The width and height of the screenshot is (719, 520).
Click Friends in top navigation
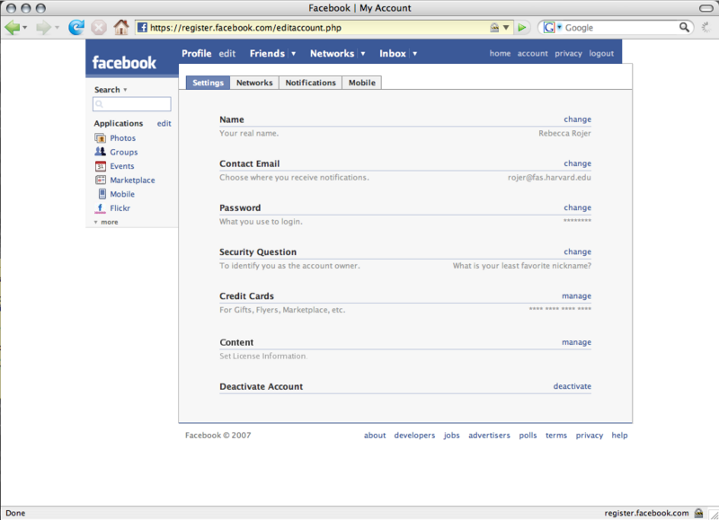(x=267, y=54)
